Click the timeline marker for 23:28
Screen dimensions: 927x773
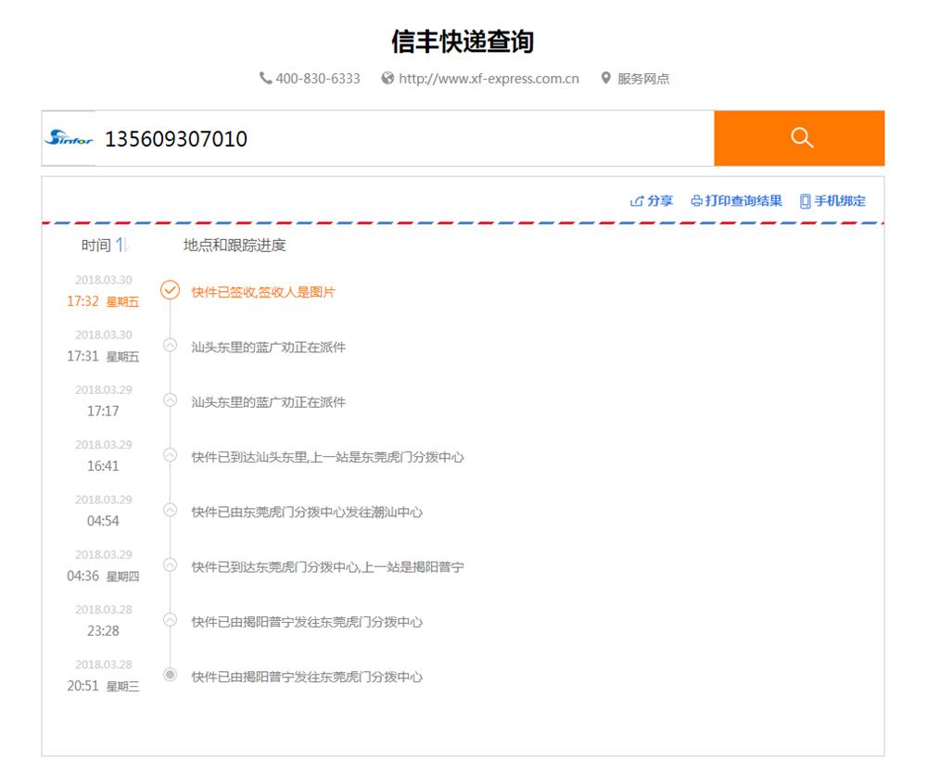click(171, 620)
